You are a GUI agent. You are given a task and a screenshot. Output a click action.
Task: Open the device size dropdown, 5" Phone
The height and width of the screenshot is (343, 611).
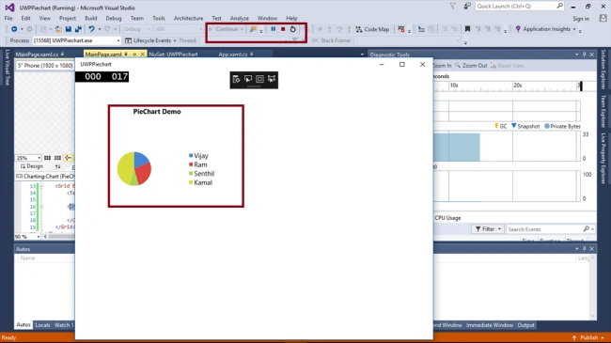click(x=45, y=66)
